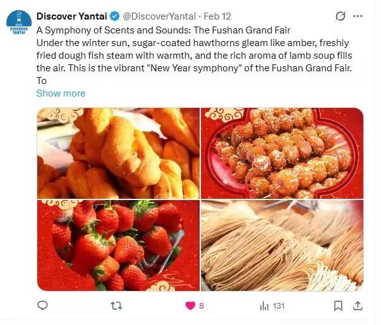Viewport: 381px width, 325px height.
Task: Click the views bar chart icon
Action: [x=264, y=305]
